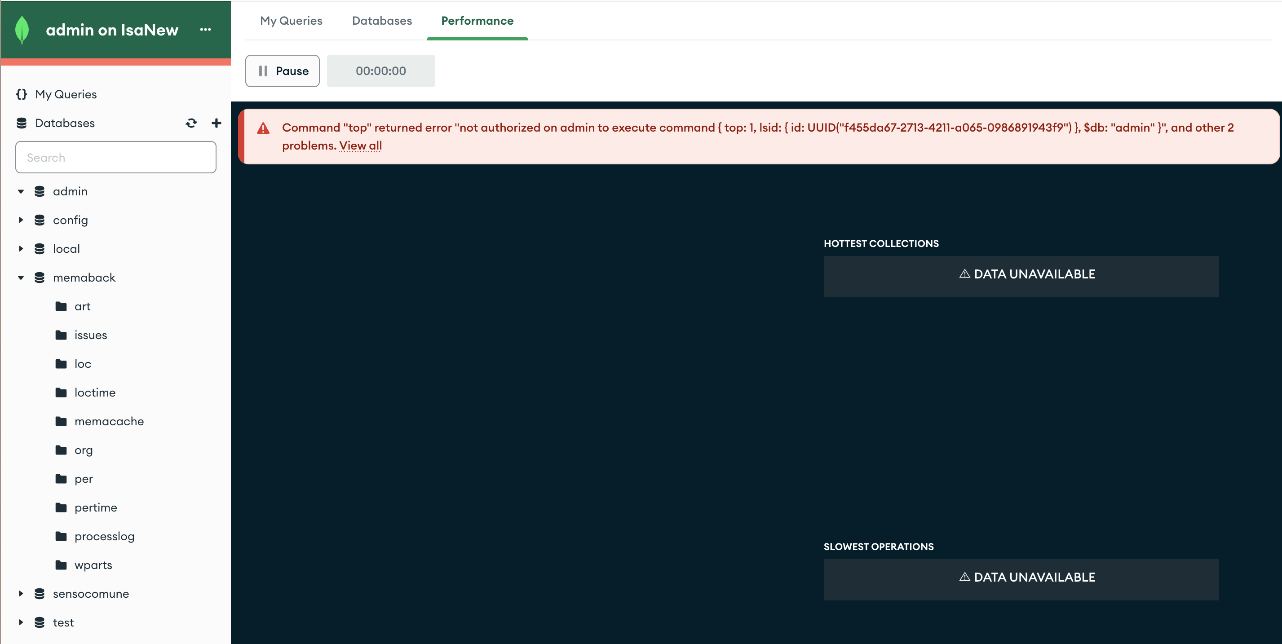The image size is (1282, 644).
Task: Select the memacache collection
Action: coord(109,422)
